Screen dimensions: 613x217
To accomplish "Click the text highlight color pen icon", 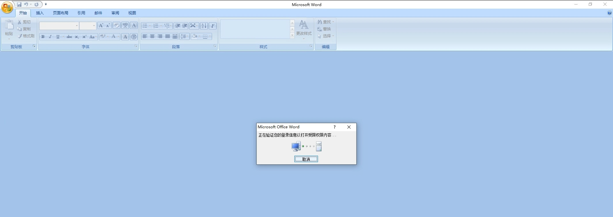I will click(x=102, y=36).
